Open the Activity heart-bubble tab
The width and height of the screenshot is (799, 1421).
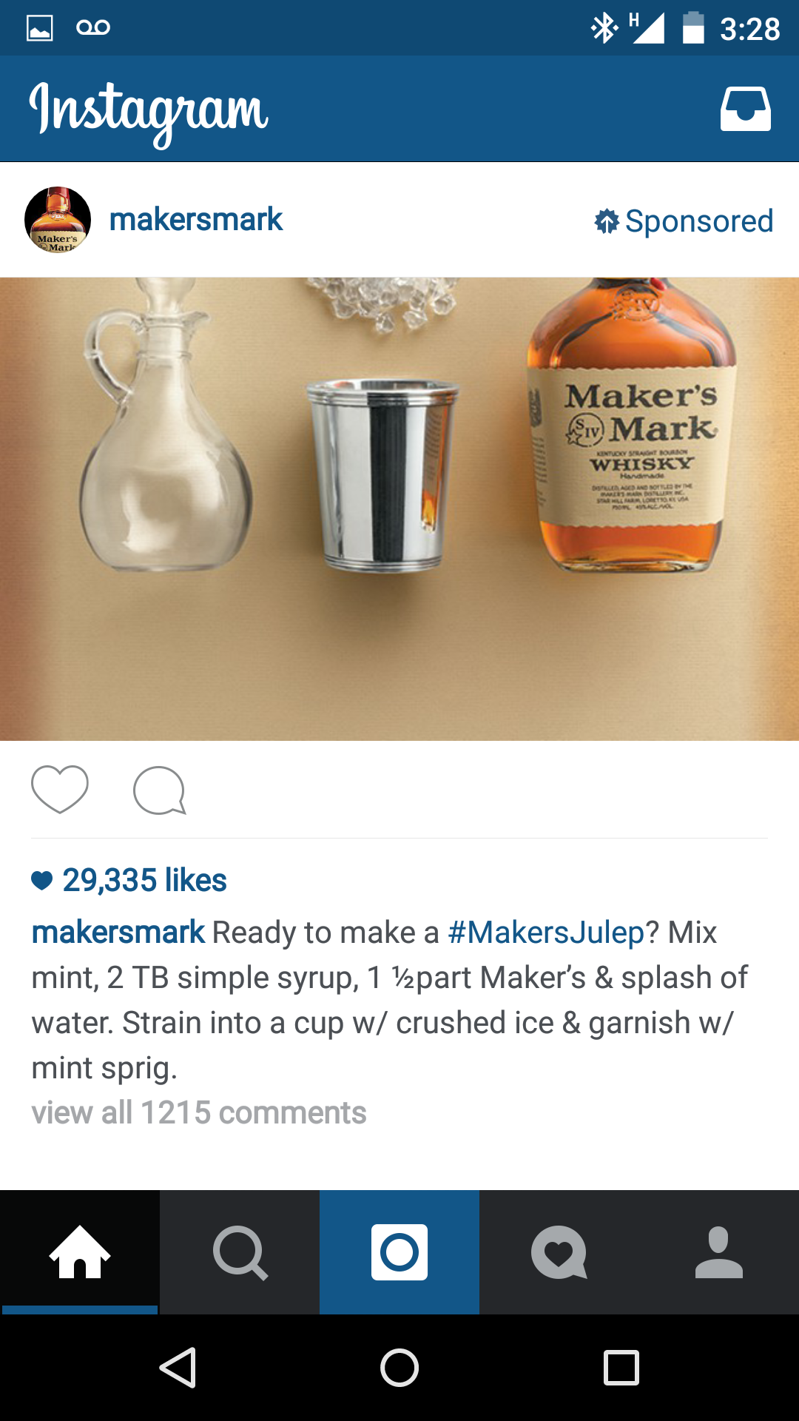(x=559, y=1252)
